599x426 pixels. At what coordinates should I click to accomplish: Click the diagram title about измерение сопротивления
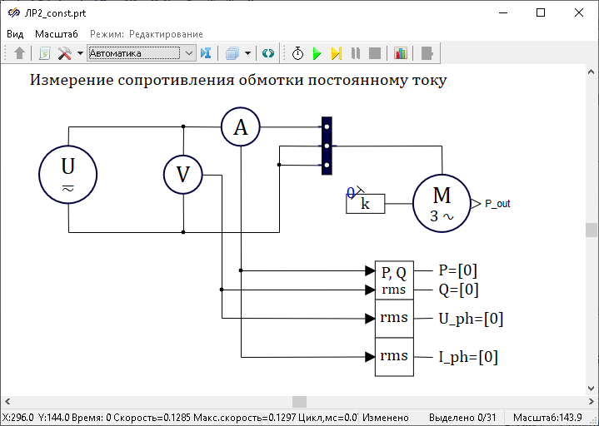238,81
